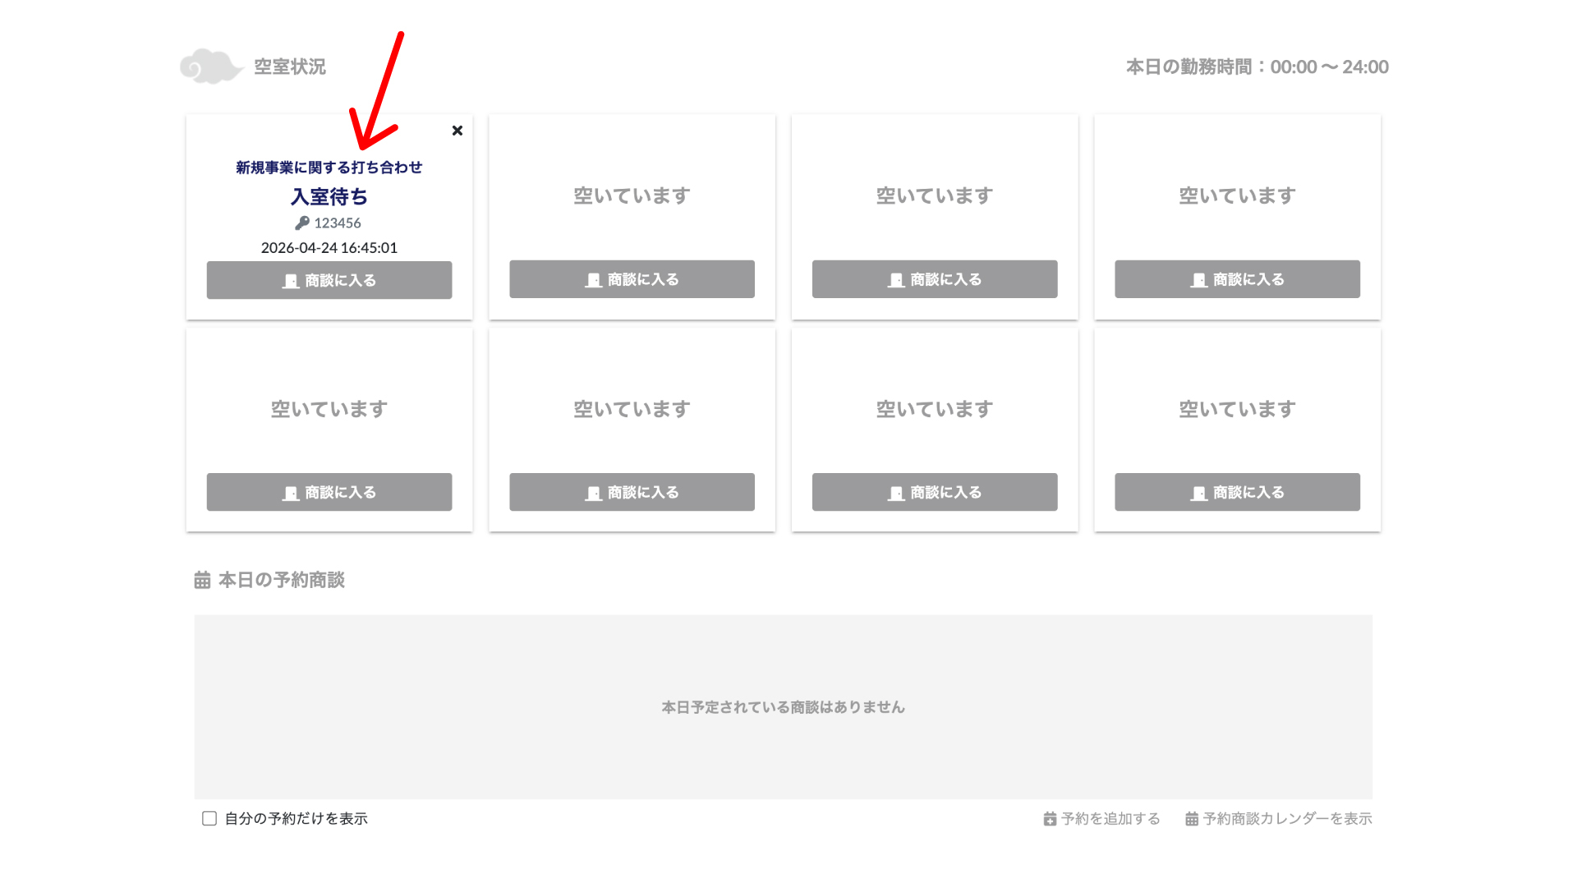Click the calendar icon for 予約商談カレンダーを表示
Image resolution: width=1577 pixels, height=887 pixels.
tap(1192, 819)
